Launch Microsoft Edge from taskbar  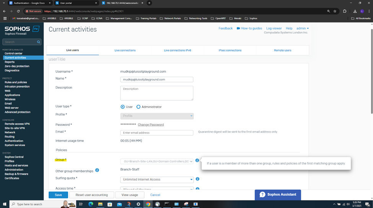click(91, 204)
